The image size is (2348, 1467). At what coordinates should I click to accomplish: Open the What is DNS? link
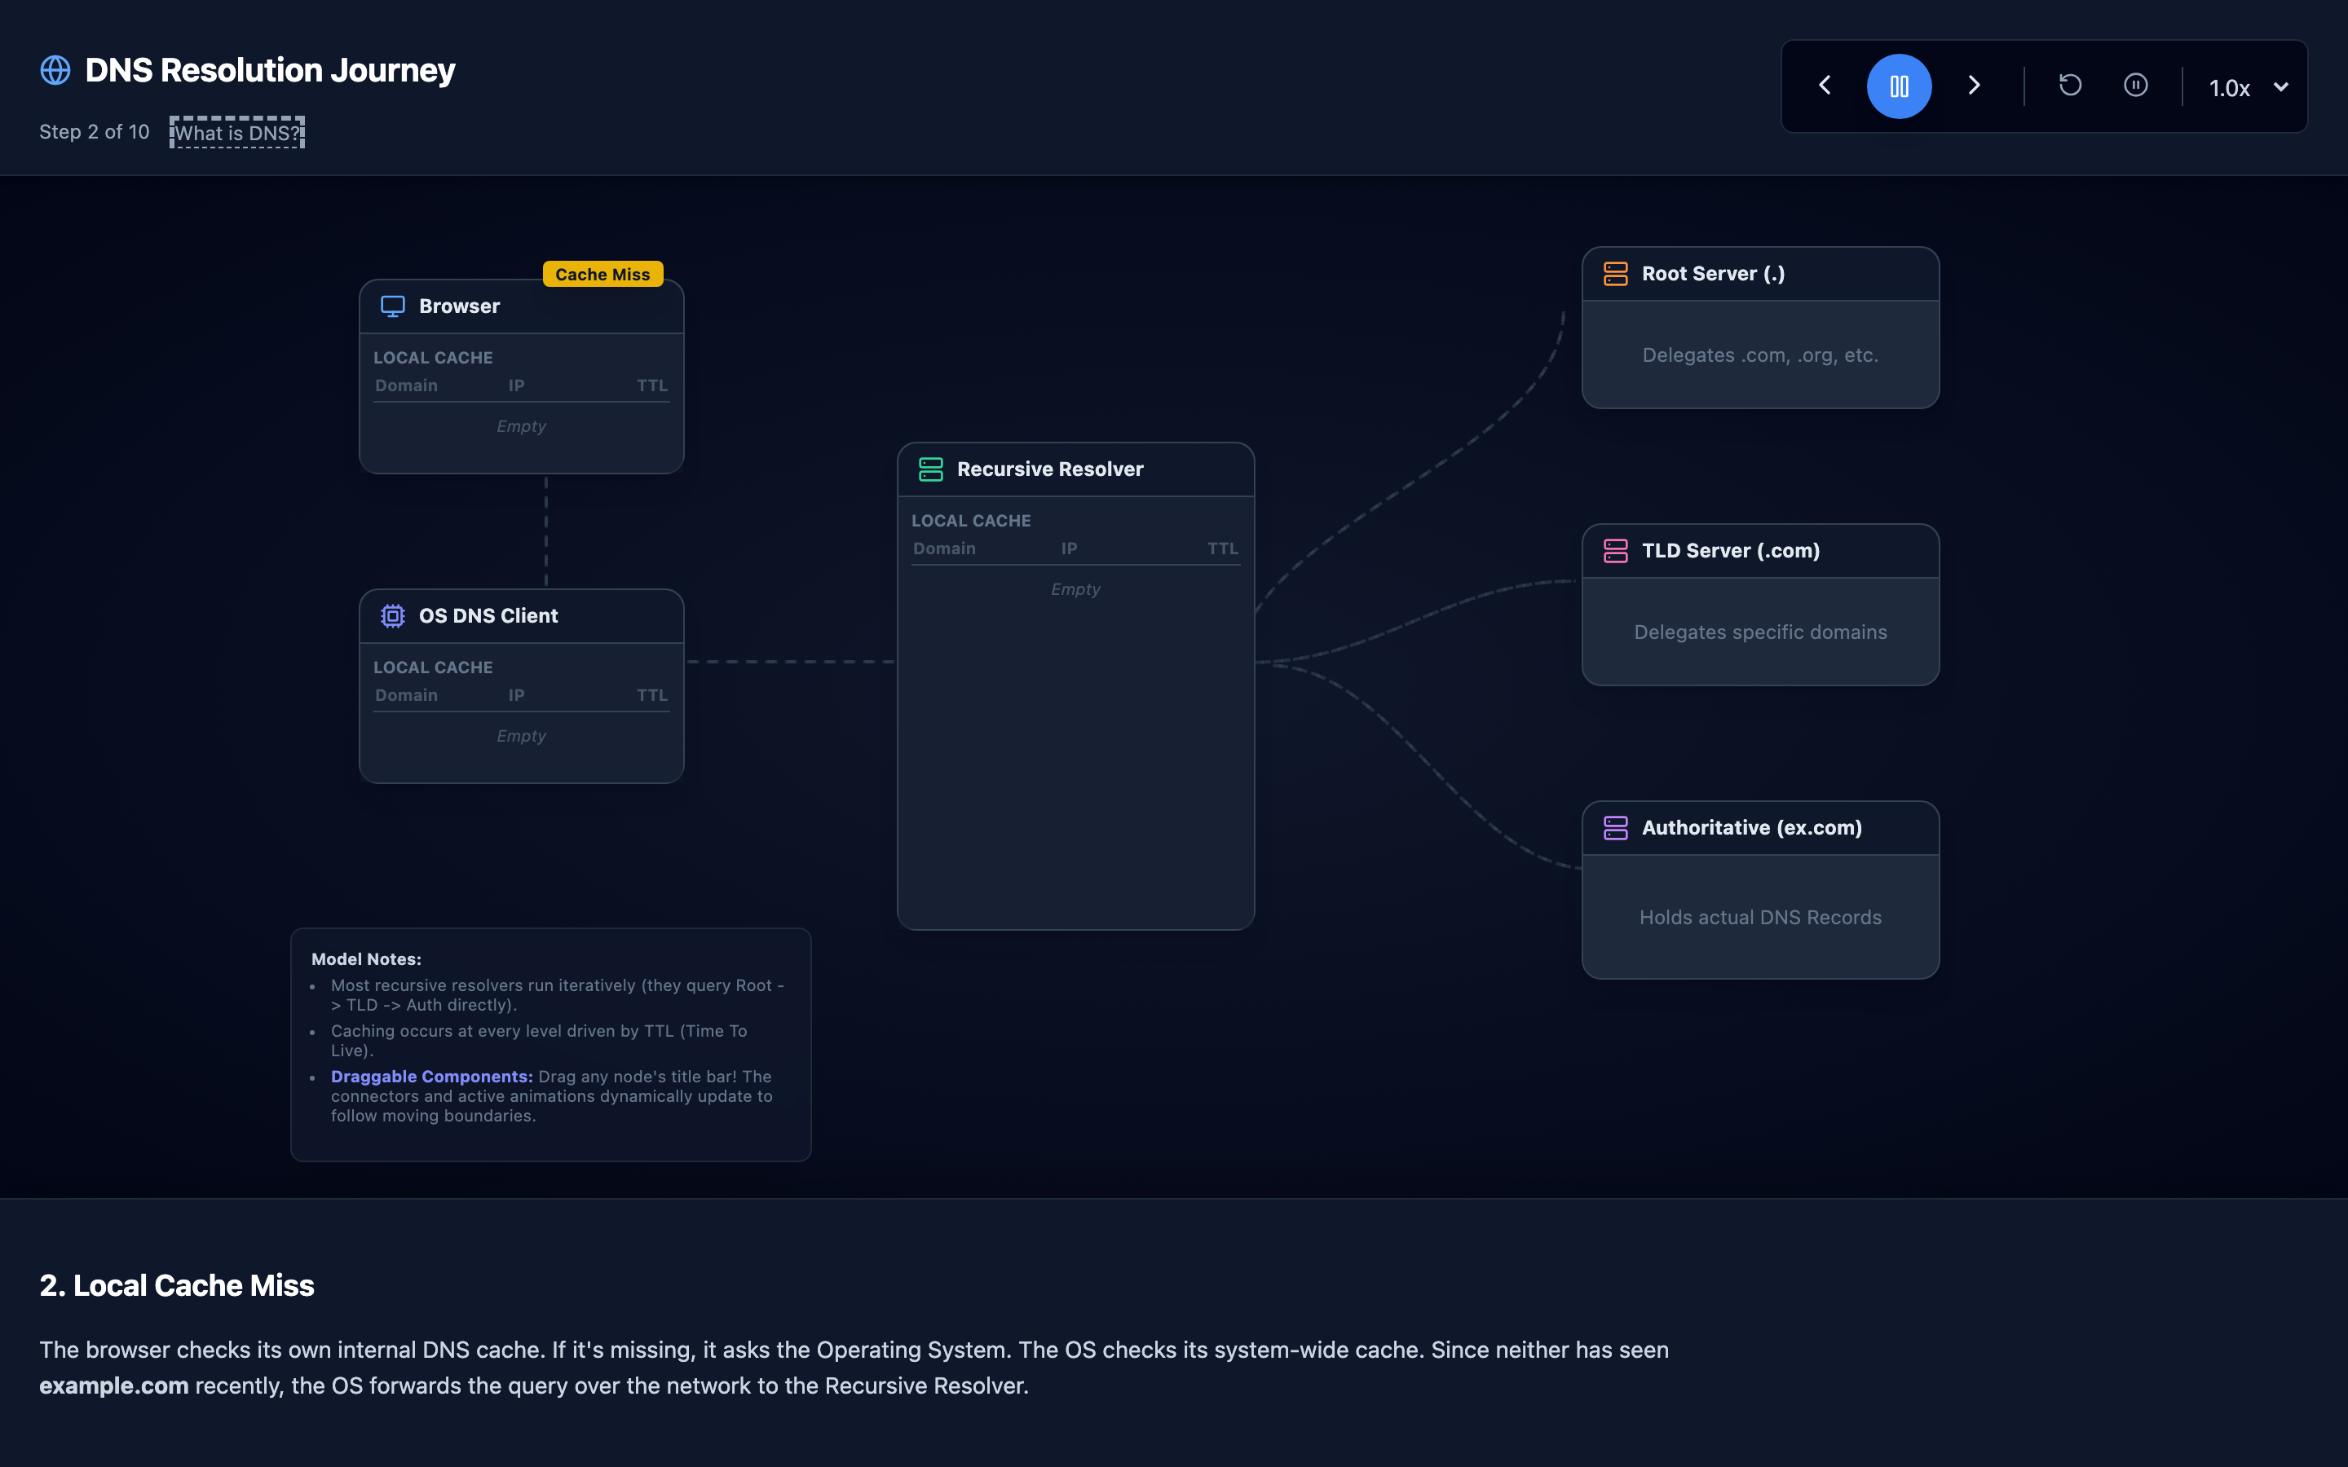[236, 133]
